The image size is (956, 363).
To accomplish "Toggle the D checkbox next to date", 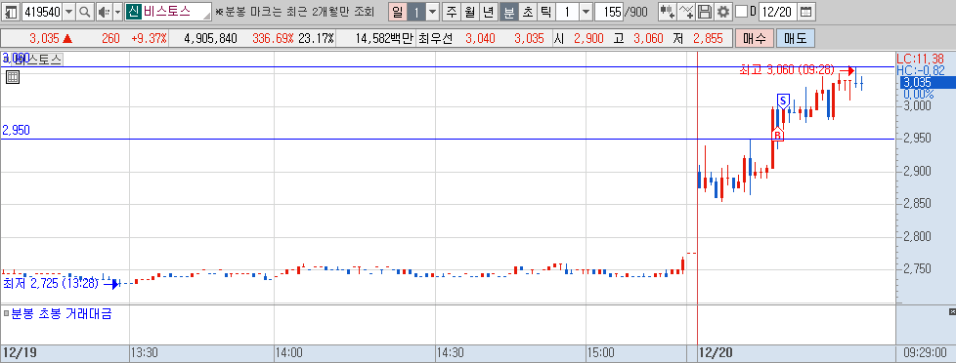I will click(741, 11).
